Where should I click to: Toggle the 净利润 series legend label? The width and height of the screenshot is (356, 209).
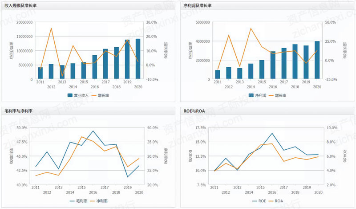point(261,95)
